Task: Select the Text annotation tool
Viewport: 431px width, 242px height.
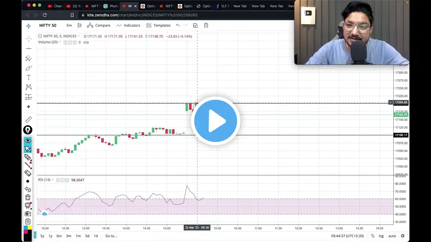Action: (29, 78)
